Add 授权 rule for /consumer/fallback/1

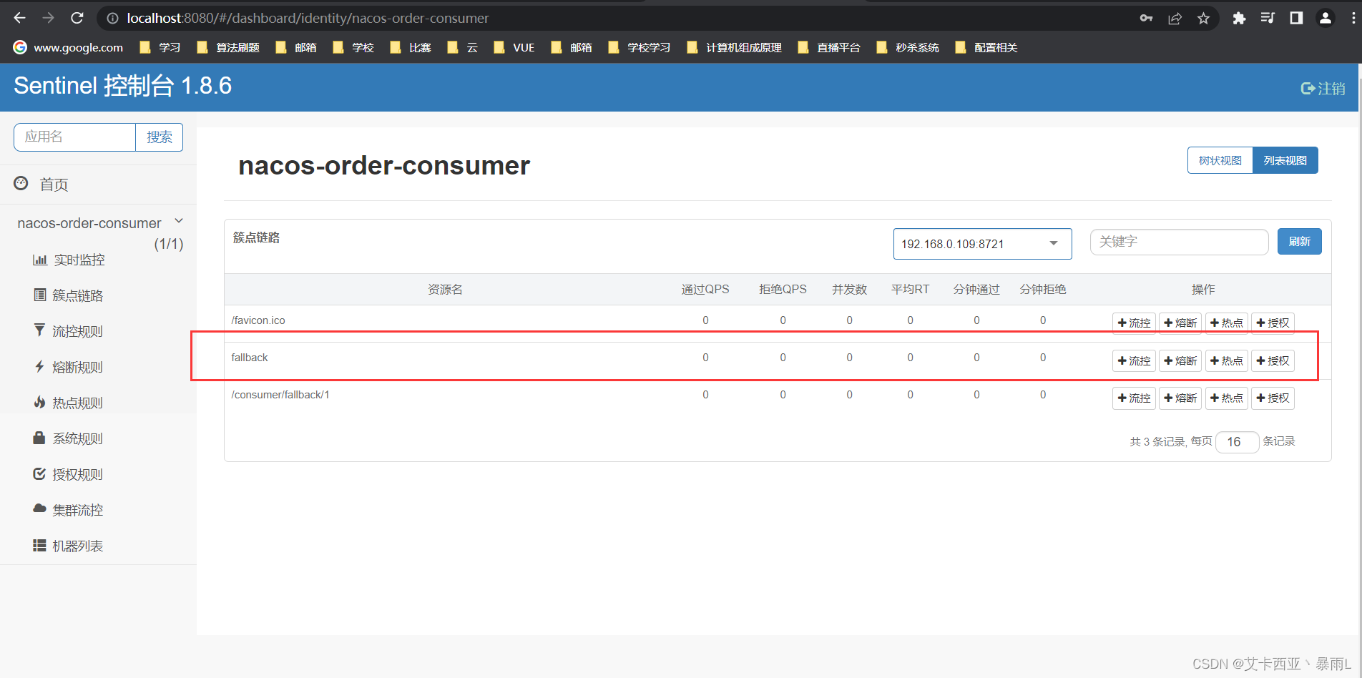[1273, 398]
